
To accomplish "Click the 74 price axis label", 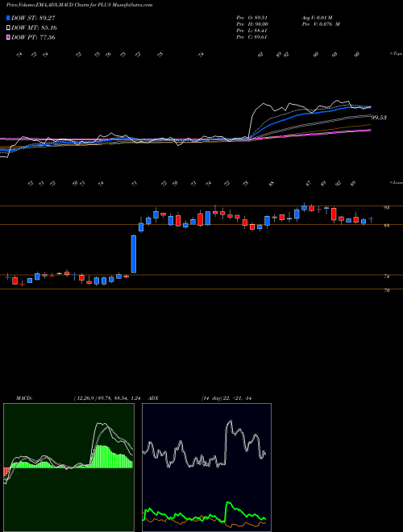I will pos(386,276).
